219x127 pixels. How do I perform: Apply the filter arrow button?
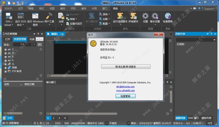(x=34, y=45)
